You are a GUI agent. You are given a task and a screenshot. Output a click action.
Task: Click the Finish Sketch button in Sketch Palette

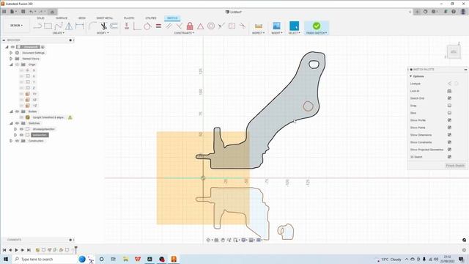[455, 166]
